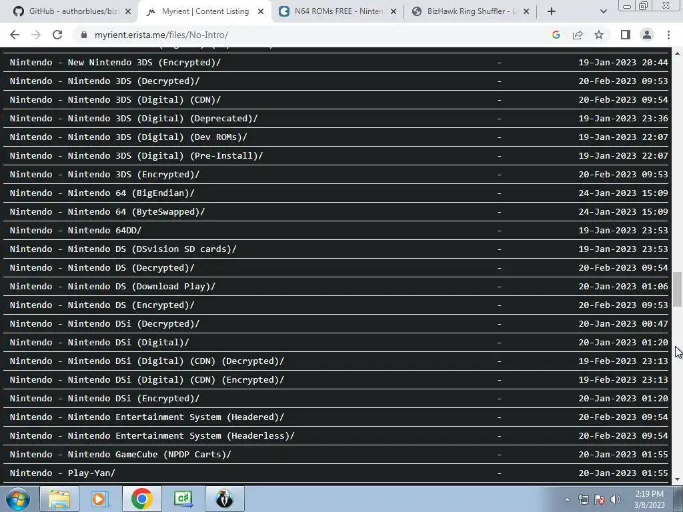Open Nintendo Entertainment System (Headerless) folder
This screenshot has width=683, height=512.
point(152,436)
